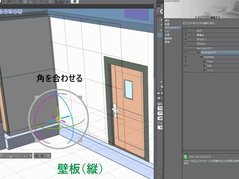This screenshot has height=179, width=239.
Task: Click the heart favorite icon in material panel
Action: click(162, 87)
